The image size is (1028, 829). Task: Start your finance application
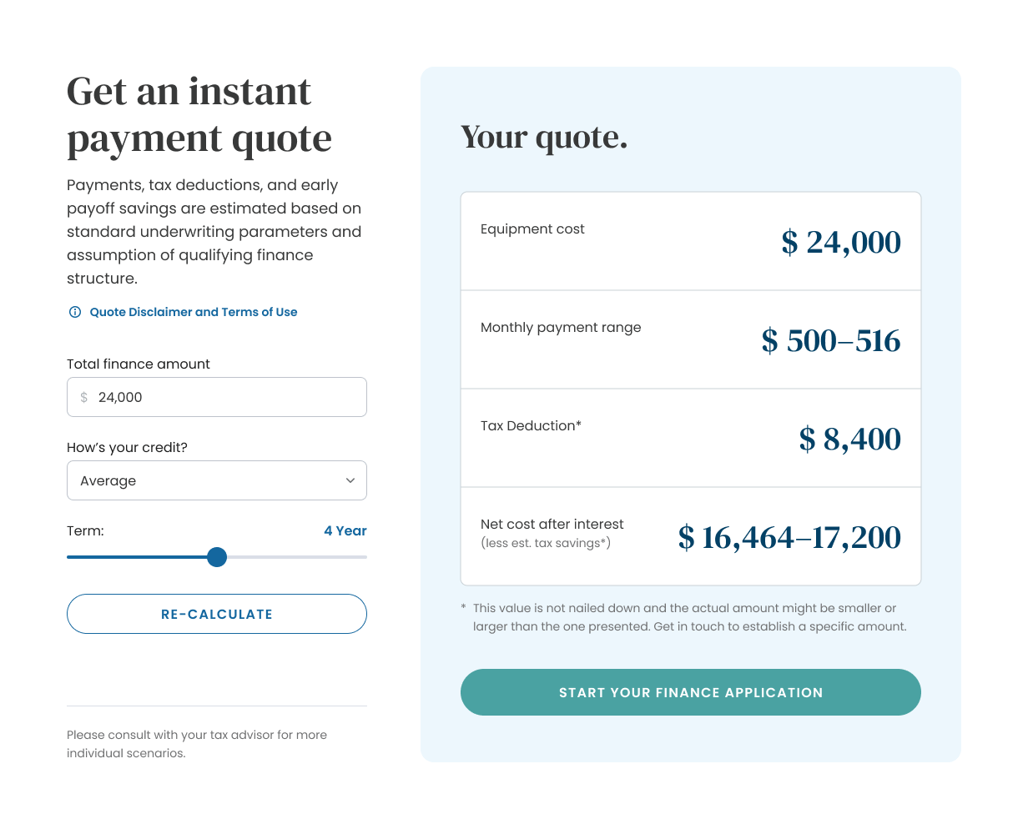(x=691, y=692)
